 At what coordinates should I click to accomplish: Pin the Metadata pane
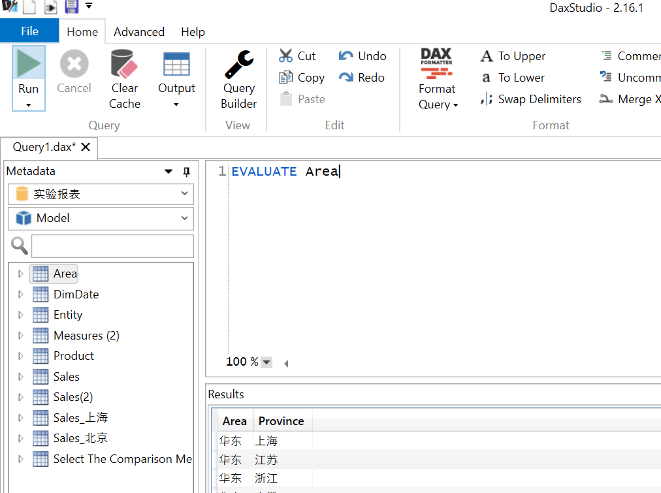click(x=186, y=171)
